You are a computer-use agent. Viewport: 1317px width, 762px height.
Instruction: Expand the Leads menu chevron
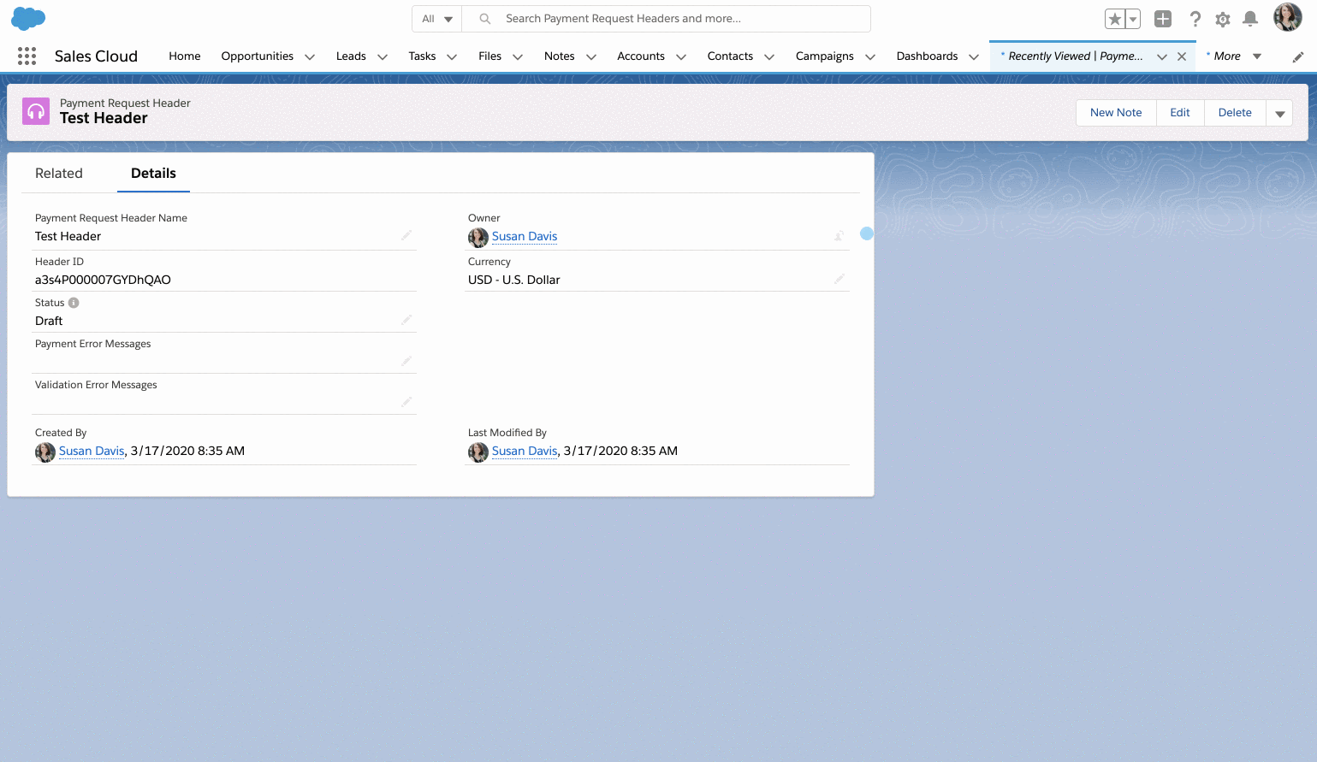(383, 57)
